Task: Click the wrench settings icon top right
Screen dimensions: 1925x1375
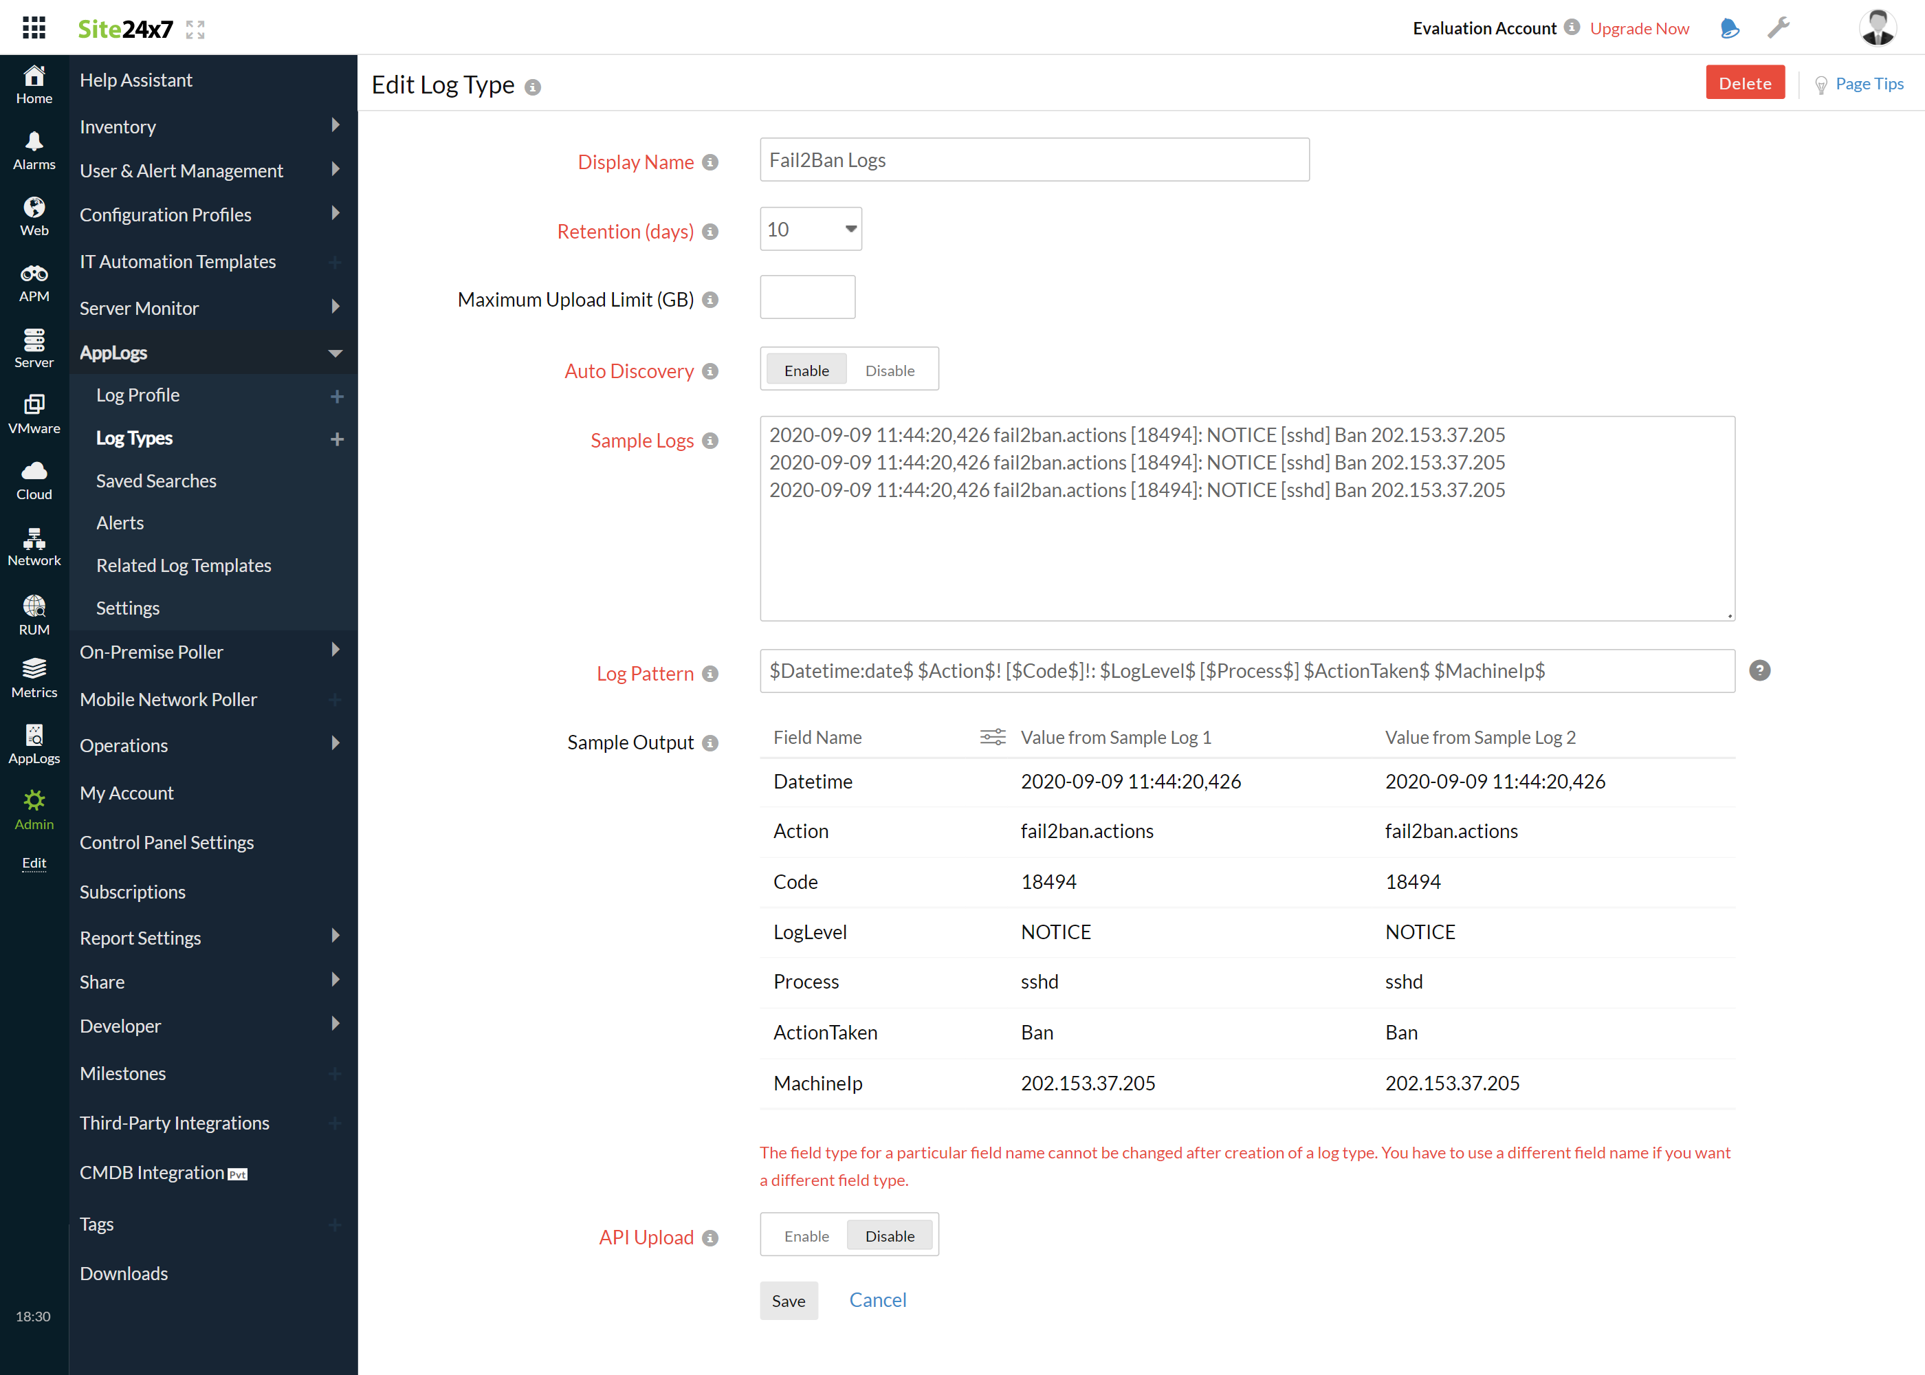Action: 1778,27
